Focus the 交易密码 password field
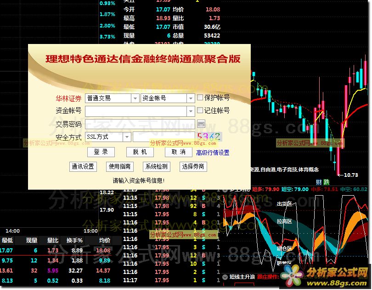Viewport: 372px width, 290px height. pyautogui.click(x=140, y=124)
